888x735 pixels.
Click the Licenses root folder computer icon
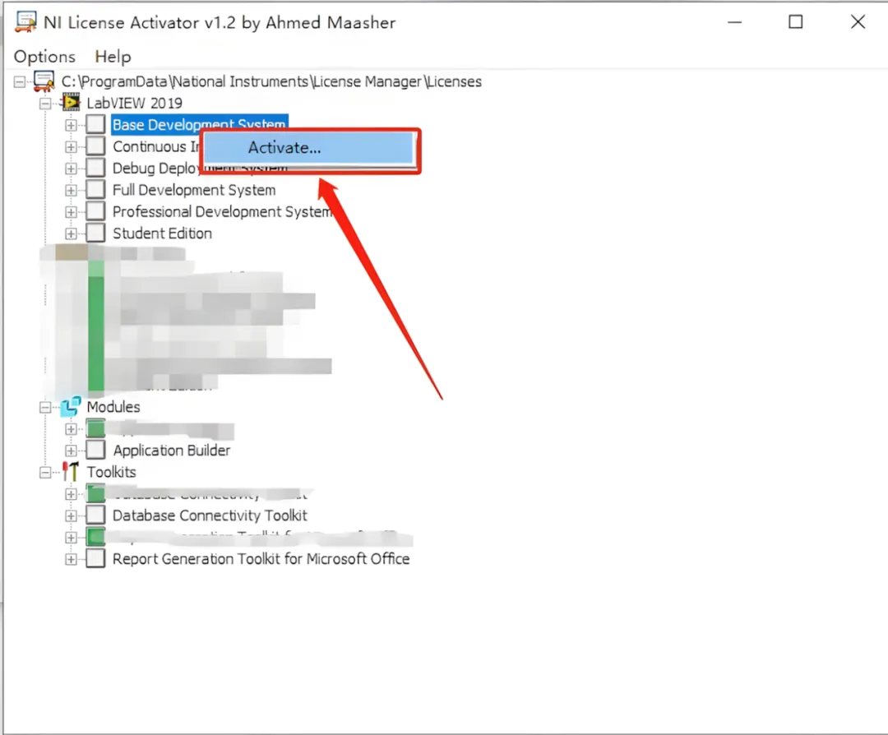point(44,81)
